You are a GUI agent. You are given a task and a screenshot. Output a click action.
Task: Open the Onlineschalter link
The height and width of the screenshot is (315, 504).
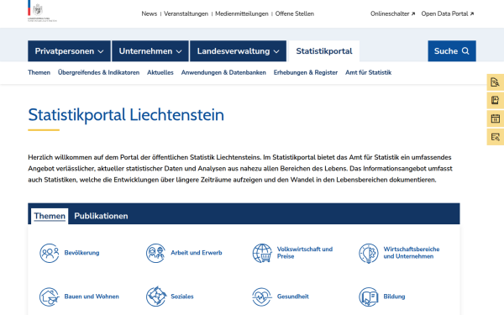point(392,13)
